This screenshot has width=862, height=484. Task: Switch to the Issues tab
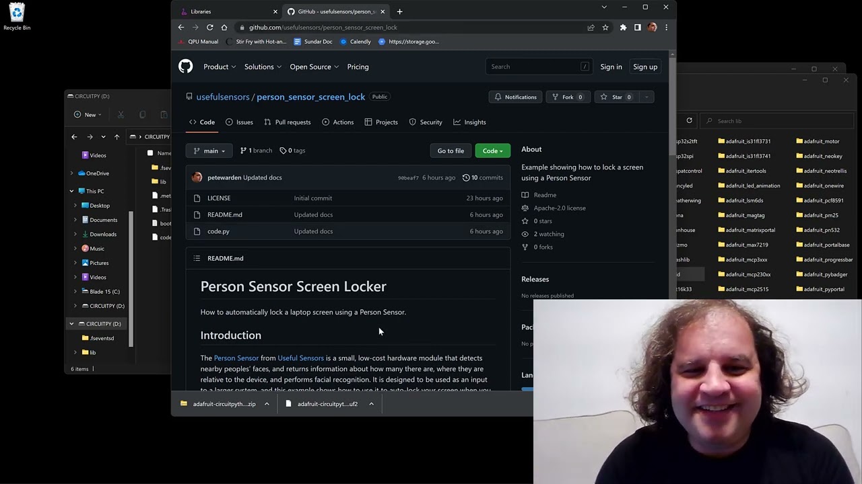pyautogui.click(x=239, y=122)
